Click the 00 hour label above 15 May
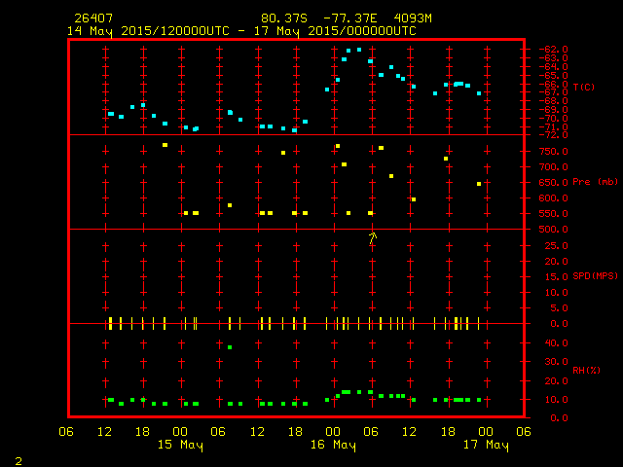Viewport: 623px width, 467px height. click(x=180, y=432)
